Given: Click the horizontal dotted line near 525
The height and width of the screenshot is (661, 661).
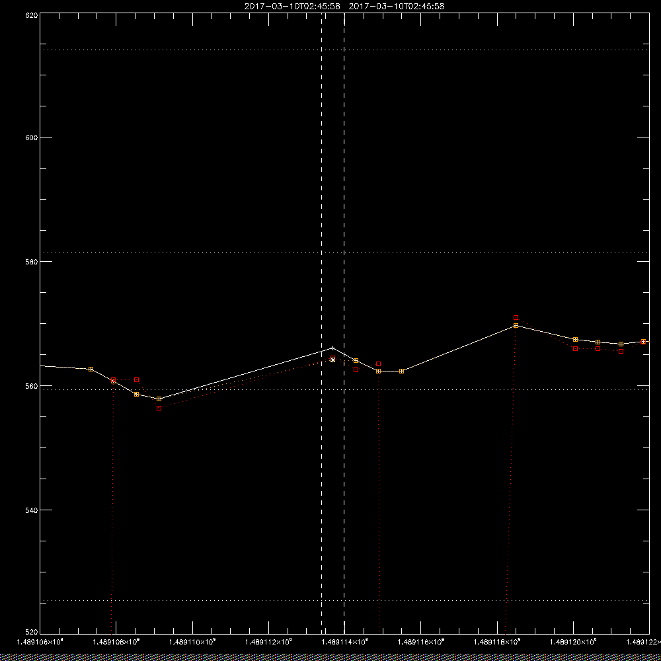Looking at the screenshot, I should (344, 600).
